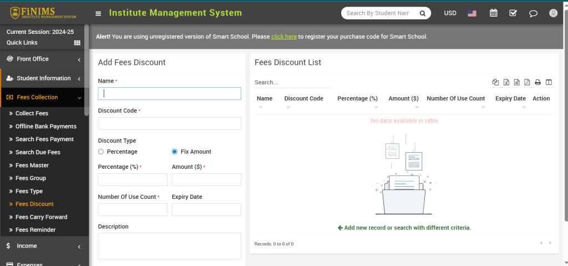568x266 pixels.
Task: Select the Percentage discount type
Action: pos(101,152)
